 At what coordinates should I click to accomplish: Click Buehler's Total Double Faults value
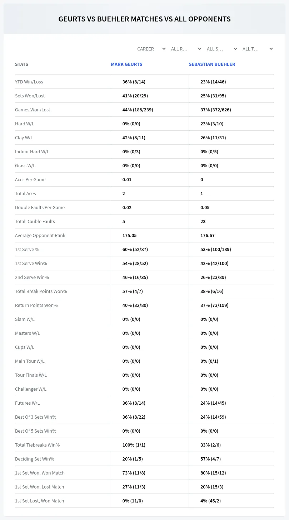point(203,221)
